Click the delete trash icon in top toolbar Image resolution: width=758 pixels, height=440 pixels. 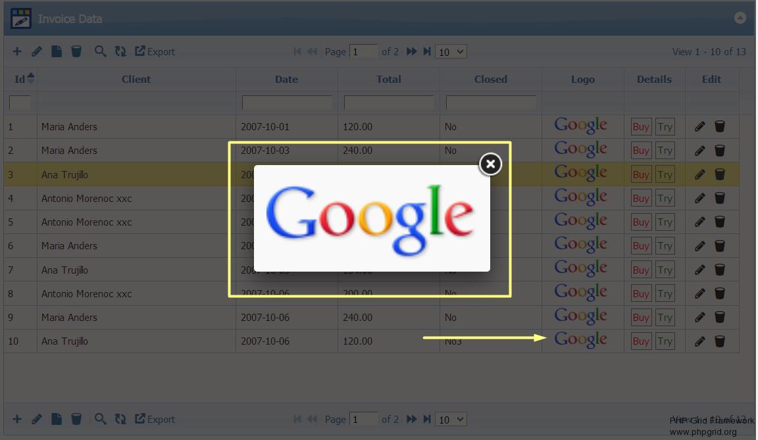point(76,51)
